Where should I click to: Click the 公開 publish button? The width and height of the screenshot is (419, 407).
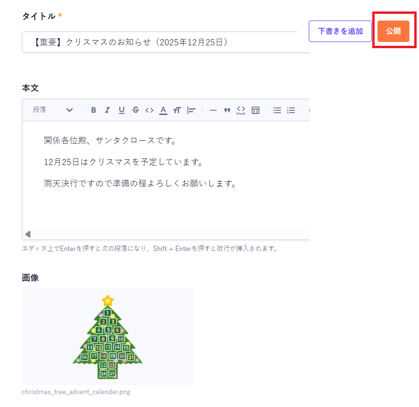click(393, 31)
